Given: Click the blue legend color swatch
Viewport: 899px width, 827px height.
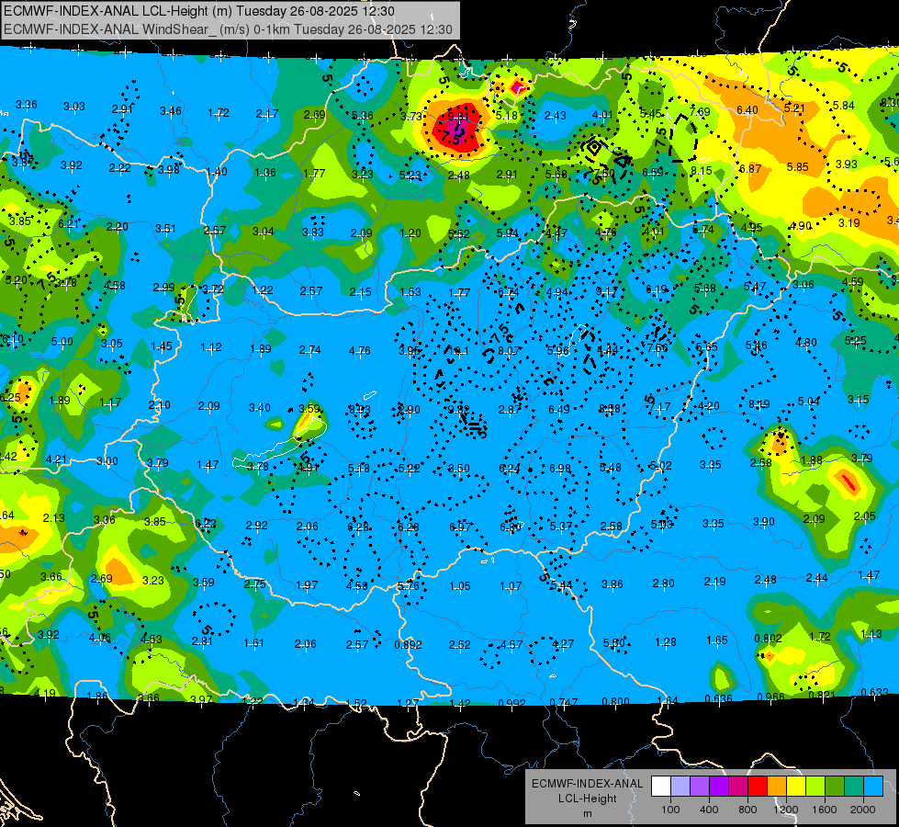Looking at the screenshot, I should tap(873, 787).
